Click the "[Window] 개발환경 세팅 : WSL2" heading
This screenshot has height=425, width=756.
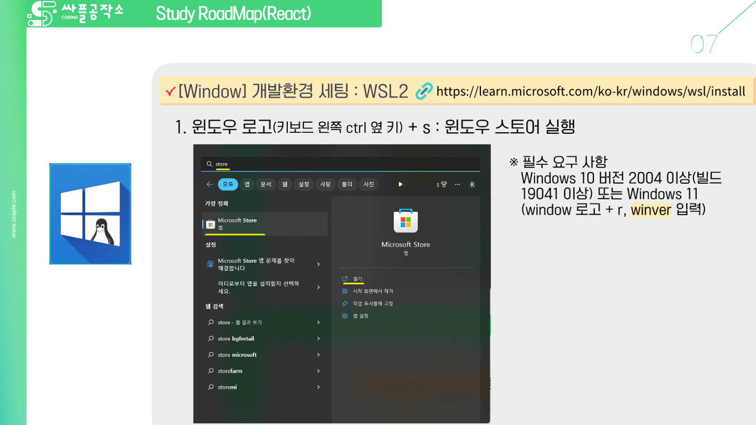coord(293,91)
